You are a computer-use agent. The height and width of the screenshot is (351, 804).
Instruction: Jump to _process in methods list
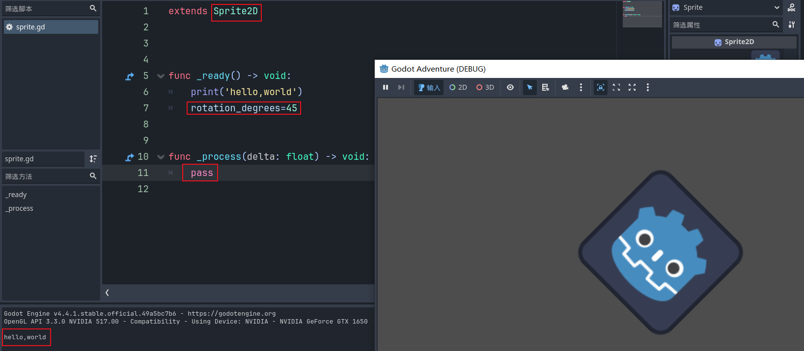click(x=19, y=208)
